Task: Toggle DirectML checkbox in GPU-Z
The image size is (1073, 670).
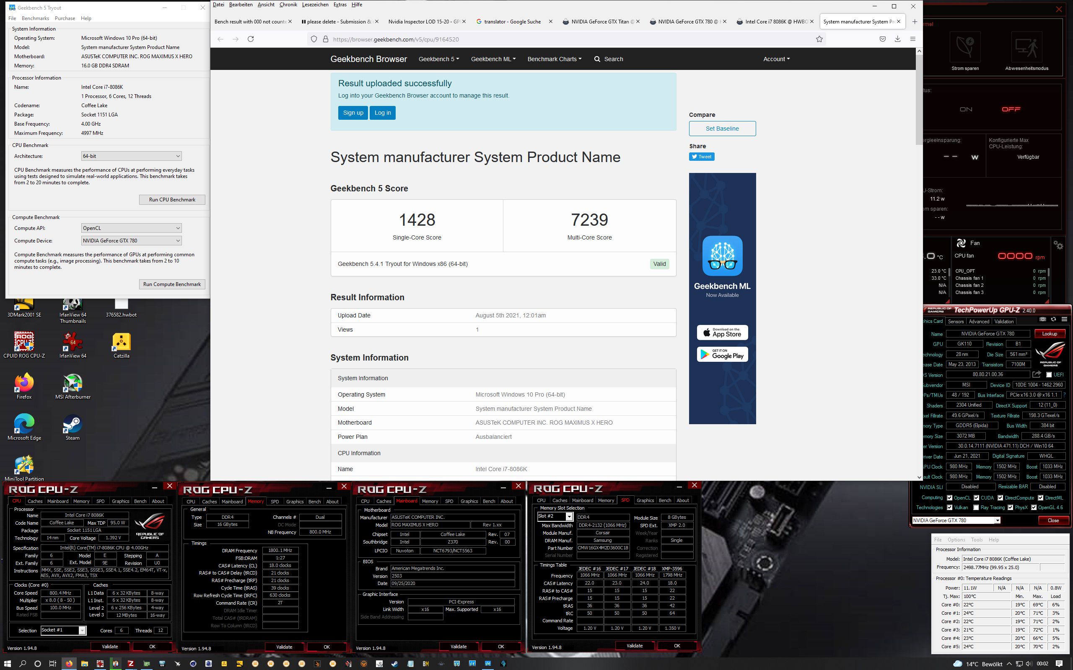Action: [x=1041, y=497]
